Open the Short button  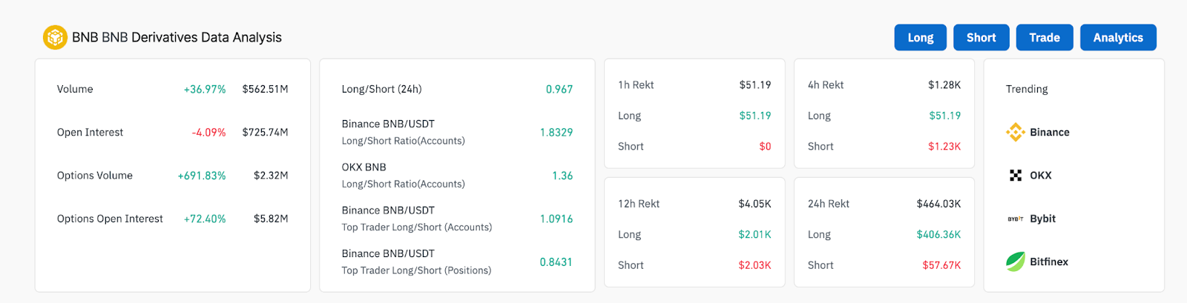pyautogui.click(x=981, y=37)
